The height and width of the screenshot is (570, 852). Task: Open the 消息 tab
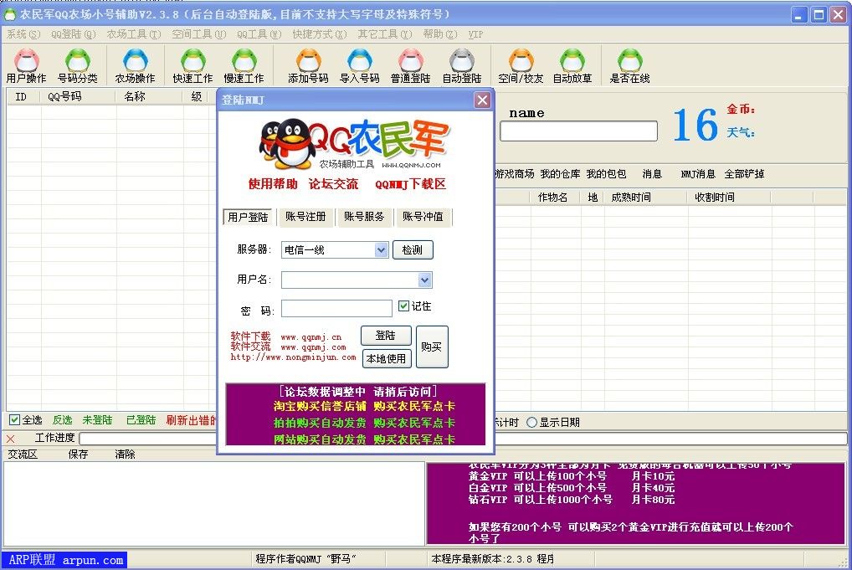pyautogui.click(x=652, y=174)
